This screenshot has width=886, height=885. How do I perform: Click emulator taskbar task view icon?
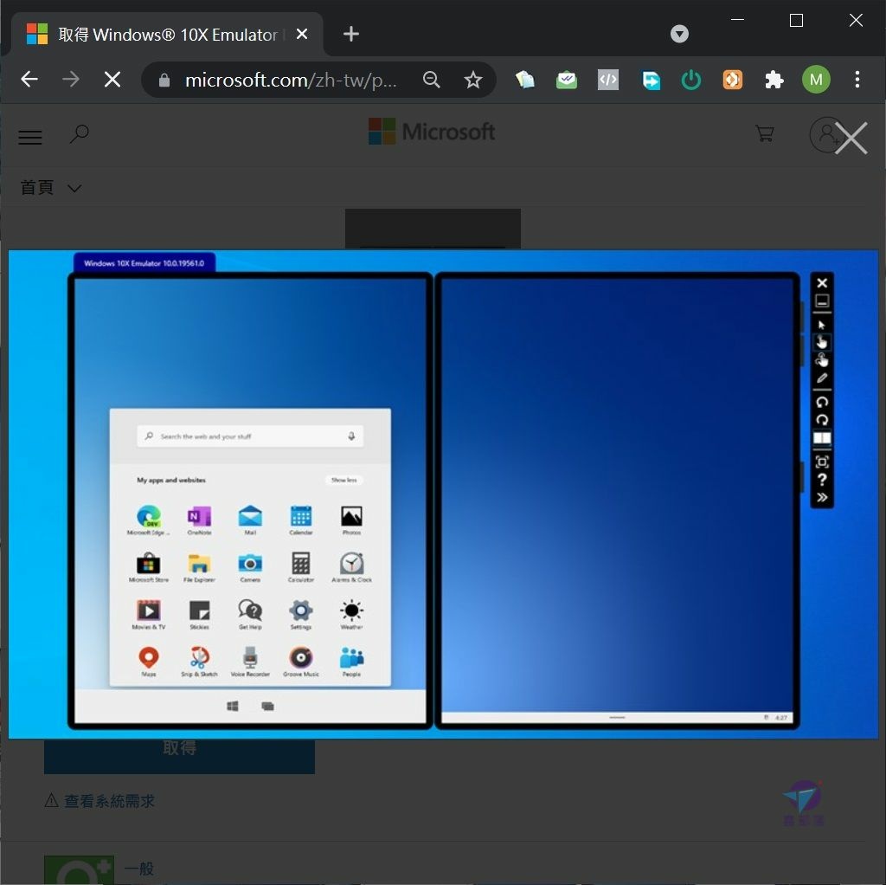(268, 706)
